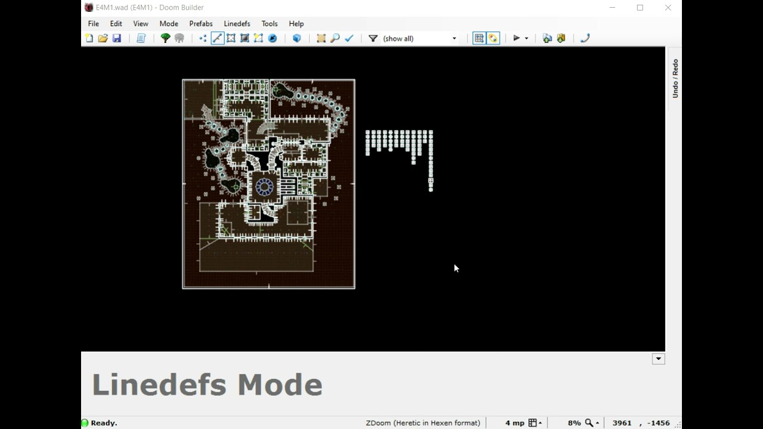Viewport: 763px width, 429px height.
Task: Save the map with the floppy disk icon
Action: [x=117, y=38]
